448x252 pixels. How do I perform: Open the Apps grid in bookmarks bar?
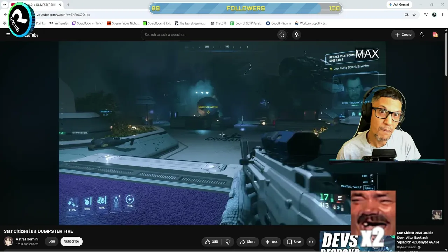[5, 23]
